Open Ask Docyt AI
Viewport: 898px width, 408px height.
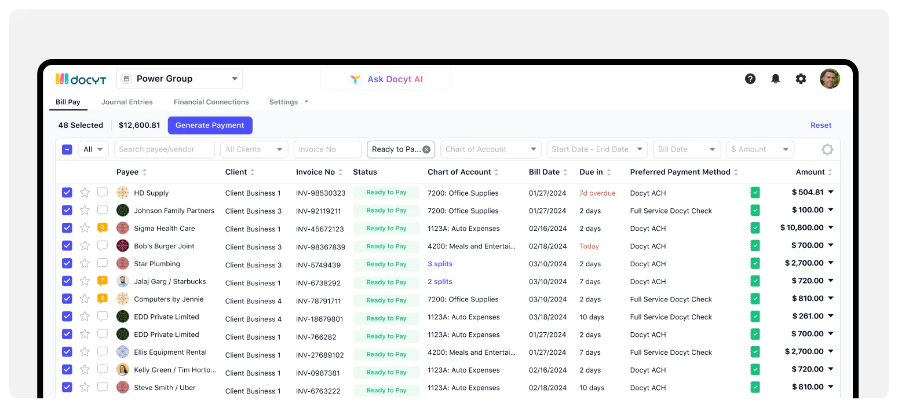(x=385, y=79)
